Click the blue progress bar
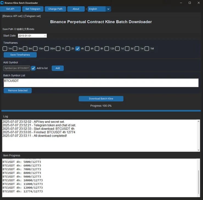Viewport: 203px width, 200px height. click(101, 111)
